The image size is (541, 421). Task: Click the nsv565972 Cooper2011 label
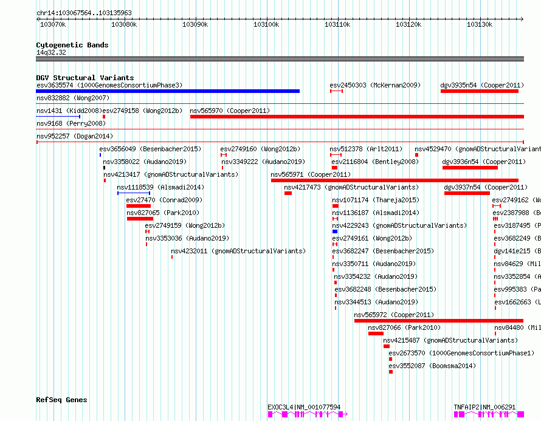pyautogui.click(x=394, y=315)
